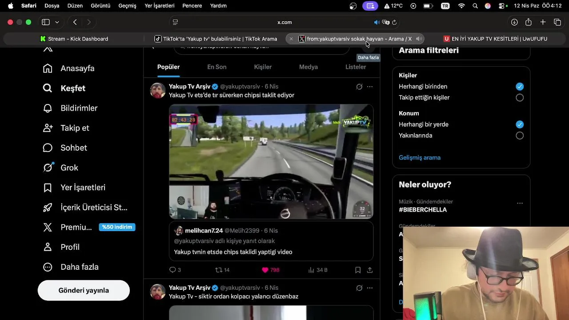Open Takip et people icon
The width and height of the screenshot is (569, 320).
click(x=48, y=128)
